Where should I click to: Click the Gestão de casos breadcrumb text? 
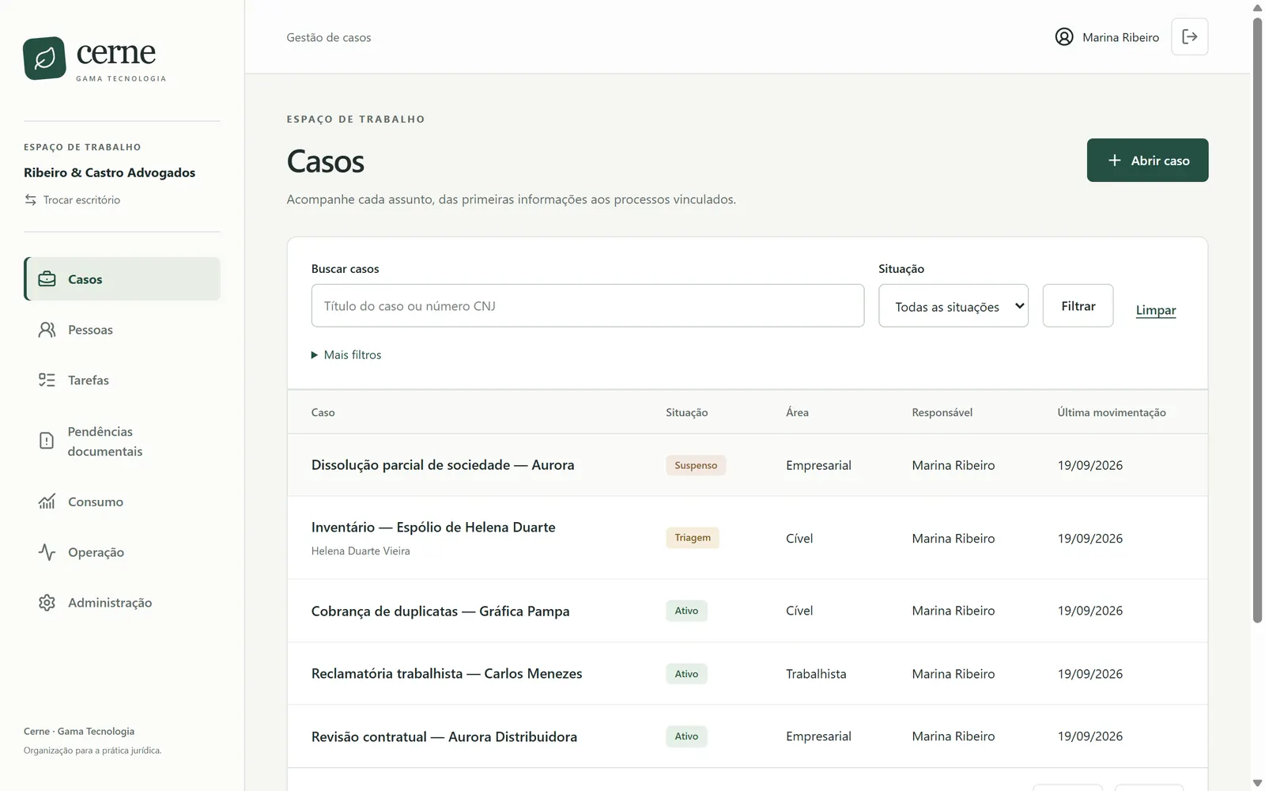click(329, 37)
